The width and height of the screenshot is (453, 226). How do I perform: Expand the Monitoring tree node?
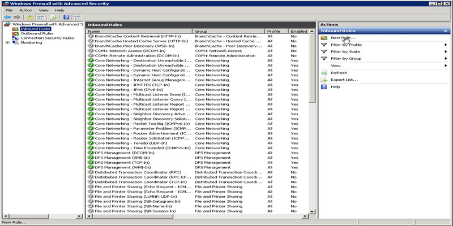coord(7,42)
